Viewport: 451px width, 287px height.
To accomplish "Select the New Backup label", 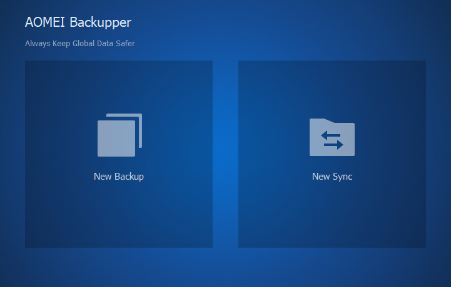I will tap(119, 177).
